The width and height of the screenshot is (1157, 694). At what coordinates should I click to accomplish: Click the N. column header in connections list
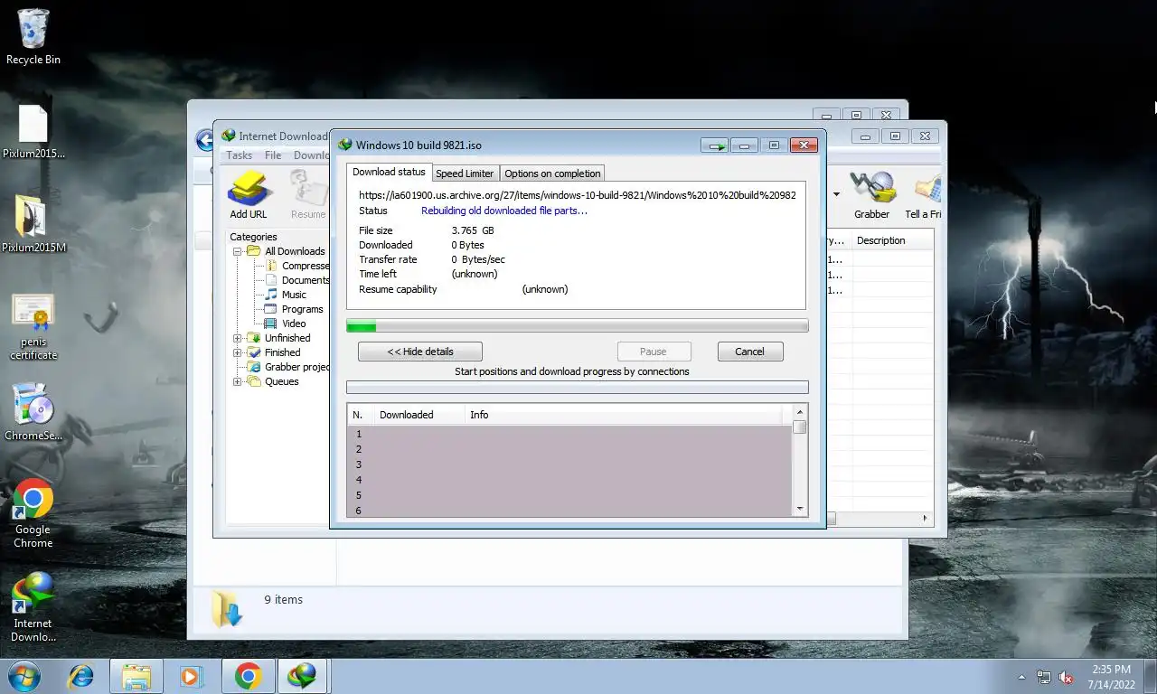(x=361, y=415)
